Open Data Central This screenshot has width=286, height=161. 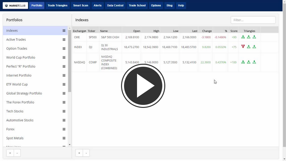tap(115, 5)
